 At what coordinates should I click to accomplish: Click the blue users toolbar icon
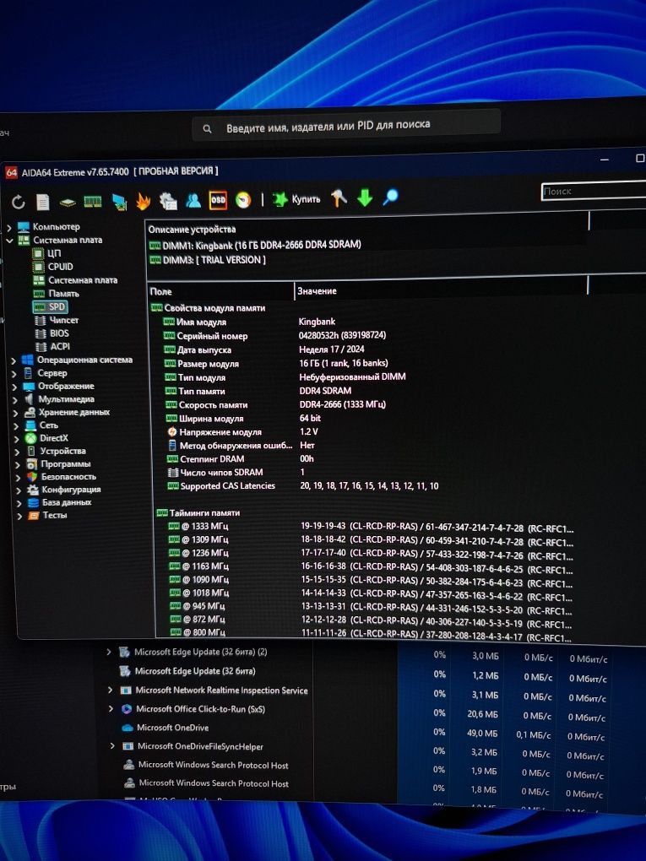click(x=193, y=200)
